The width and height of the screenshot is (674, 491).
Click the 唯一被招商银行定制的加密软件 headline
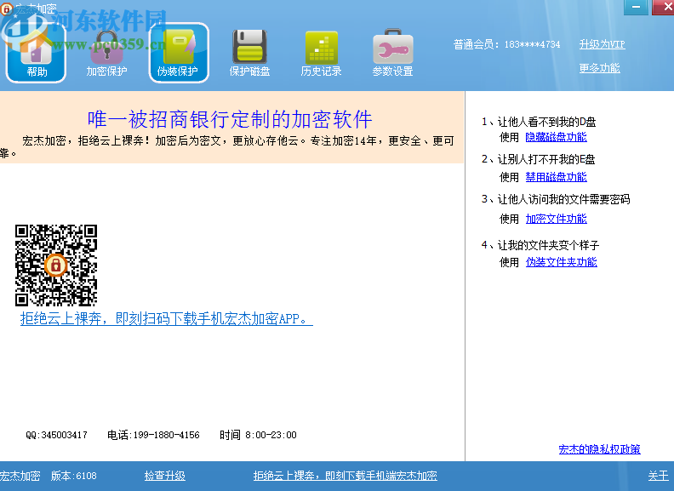pyautogui.click(x=230, y=119)
